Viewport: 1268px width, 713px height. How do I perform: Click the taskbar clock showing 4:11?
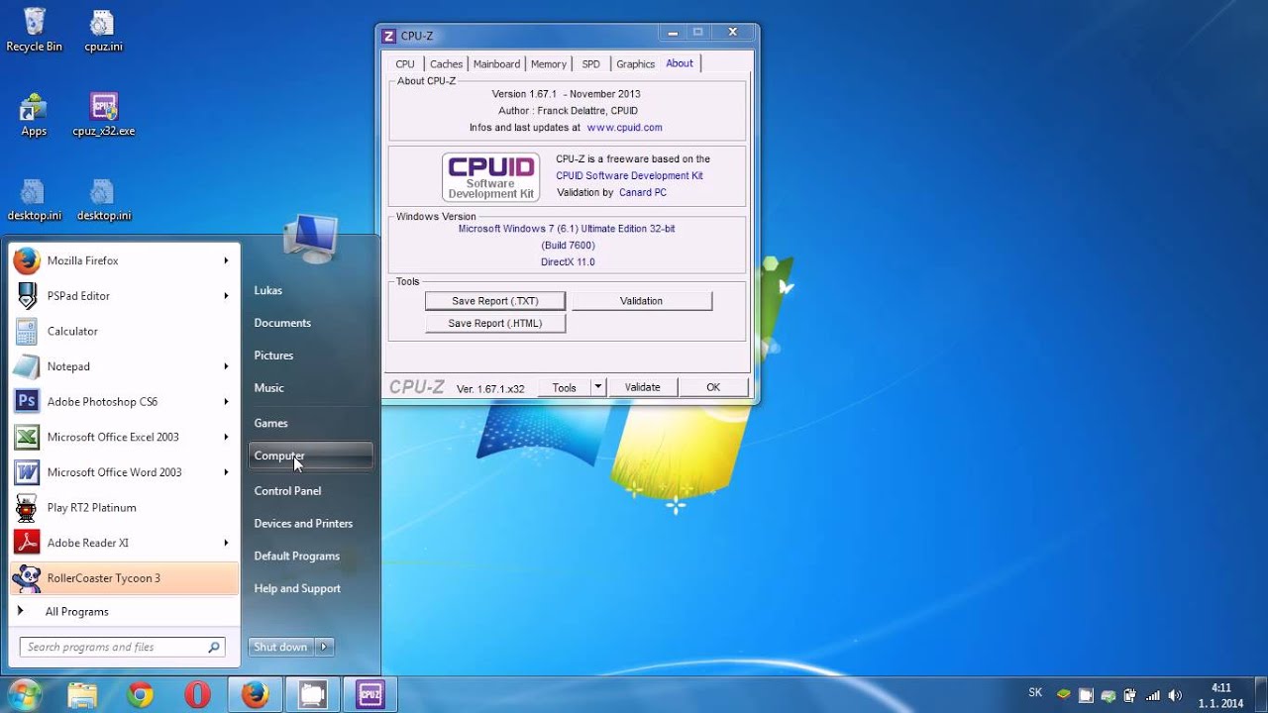(x=1220, y=695)
